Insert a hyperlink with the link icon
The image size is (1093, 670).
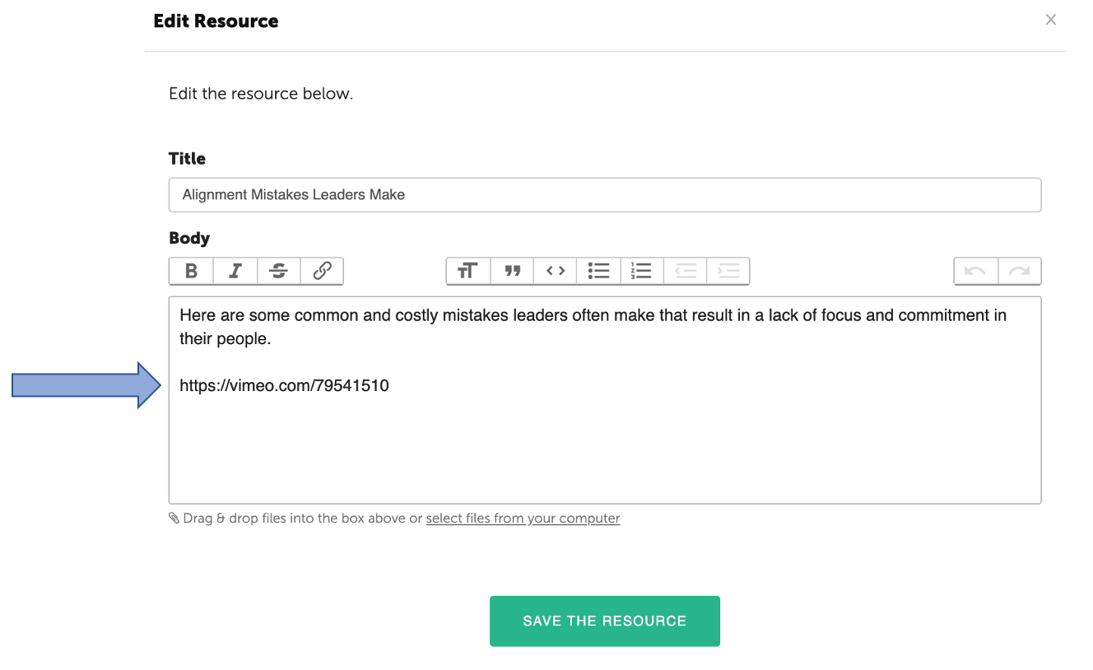click(x=322, y=271)
